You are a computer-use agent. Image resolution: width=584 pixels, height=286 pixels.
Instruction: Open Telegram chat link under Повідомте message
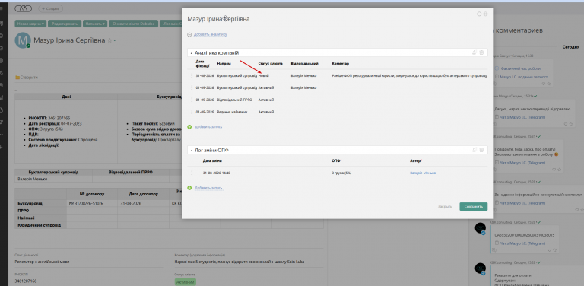(x=522, y=163)
